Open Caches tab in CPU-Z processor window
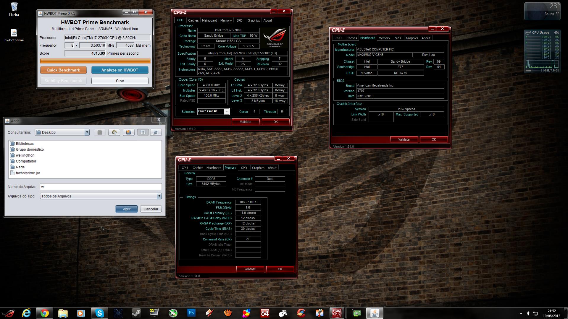The image size is (568, 319). [x=193, y=20]
